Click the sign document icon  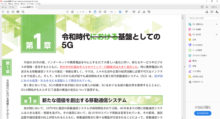(x=144, y=12)
